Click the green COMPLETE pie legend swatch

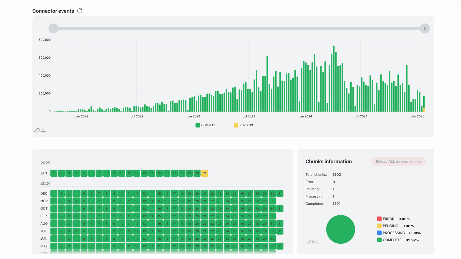coord(379,240)
